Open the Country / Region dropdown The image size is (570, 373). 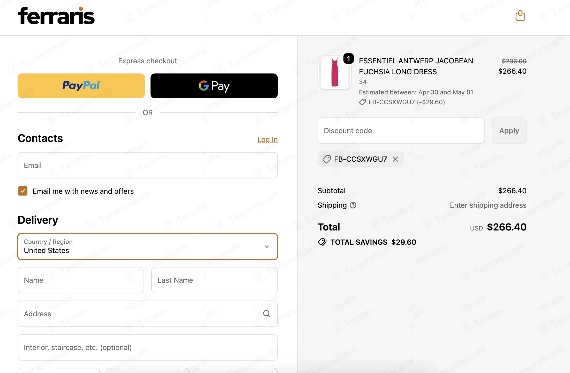148,247
